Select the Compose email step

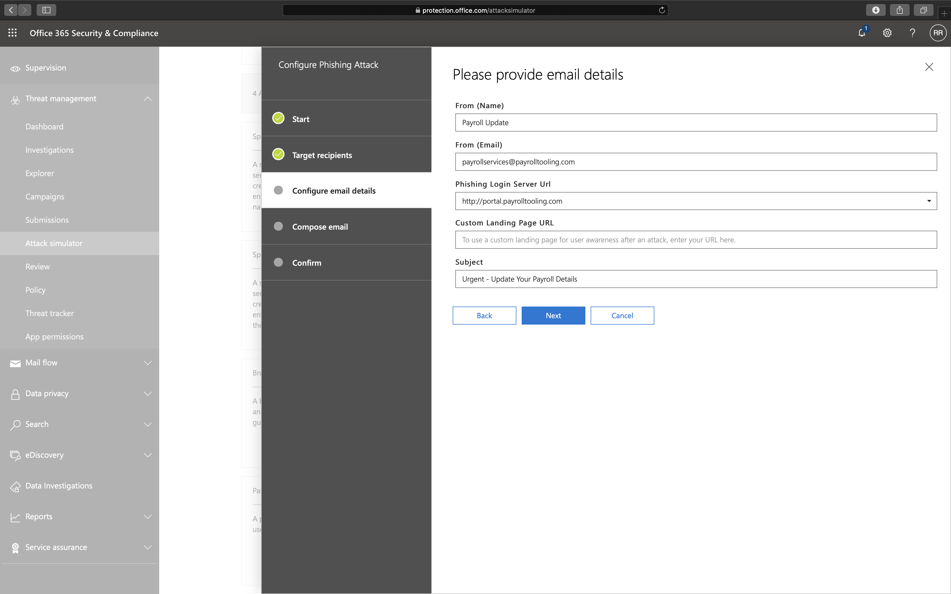320,227
